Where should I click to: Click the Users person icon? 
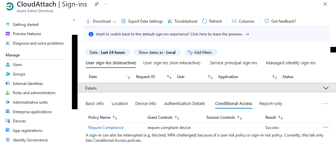[x=8, y=65]
